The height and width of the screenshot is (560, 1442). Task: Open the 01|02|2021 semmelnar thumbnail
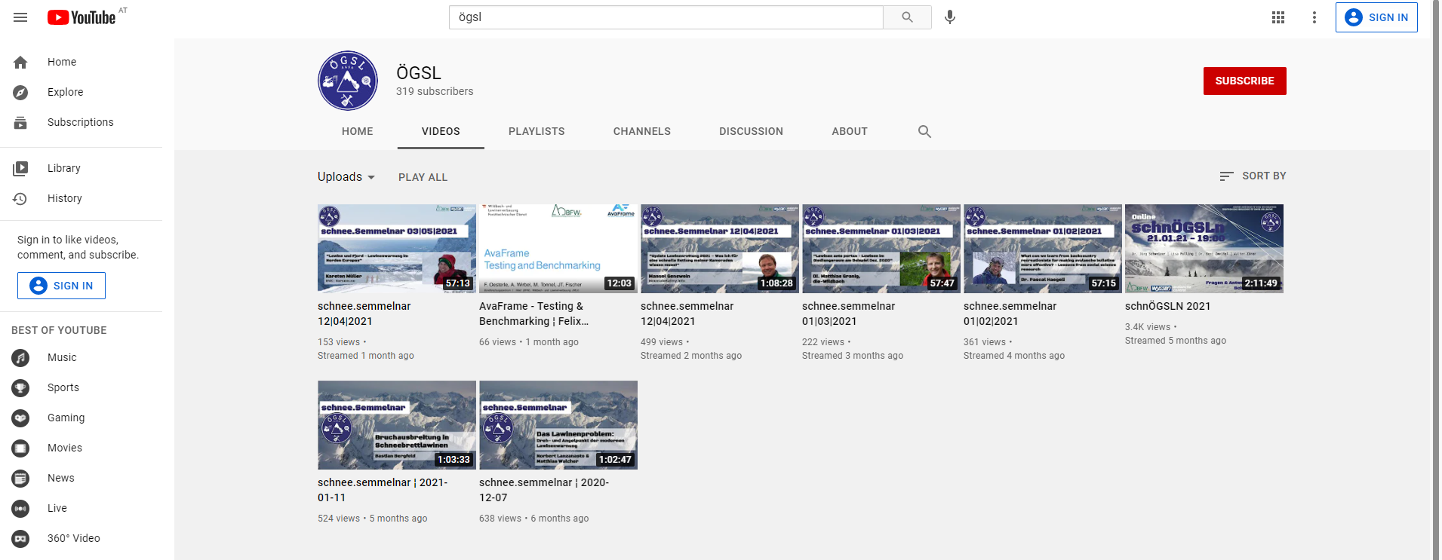tap(1043, 249)
